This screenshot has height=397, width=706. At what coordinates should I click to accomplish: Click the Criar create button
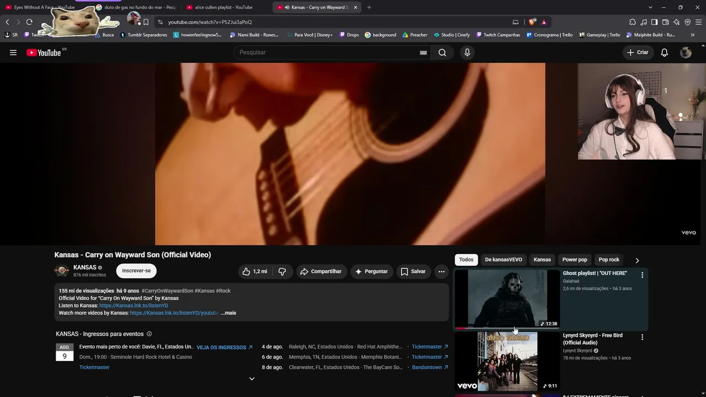[638, 52]
